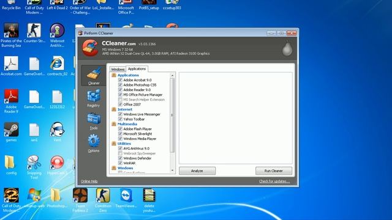
Task: Select the contracts_02 Internet Explorer file icon
Action: pos(57,66)
